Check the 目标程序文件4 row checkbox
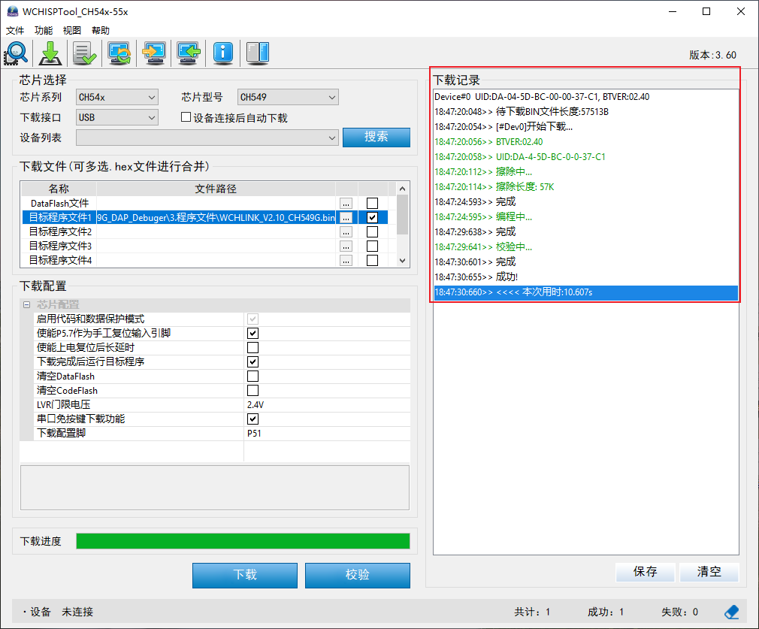The height and width of the screenshot is (629, 759). click(x=372, y=261)
